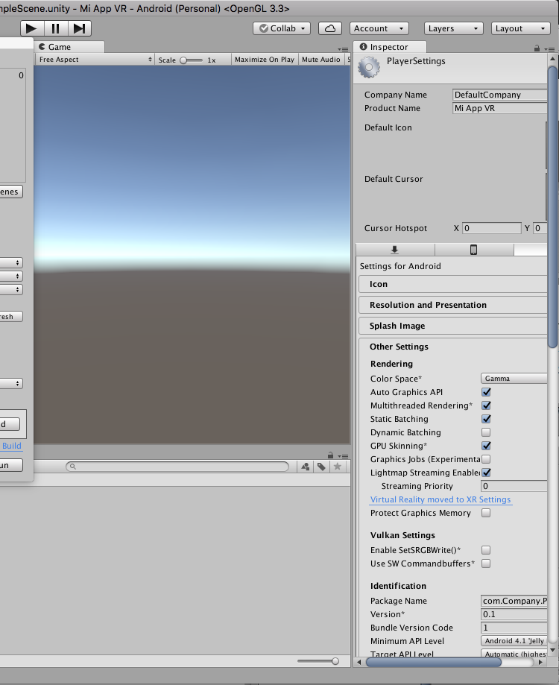Open the Color Space Gamma dropdown
This screenshot has height=685, width=559.
click(514, 379)
